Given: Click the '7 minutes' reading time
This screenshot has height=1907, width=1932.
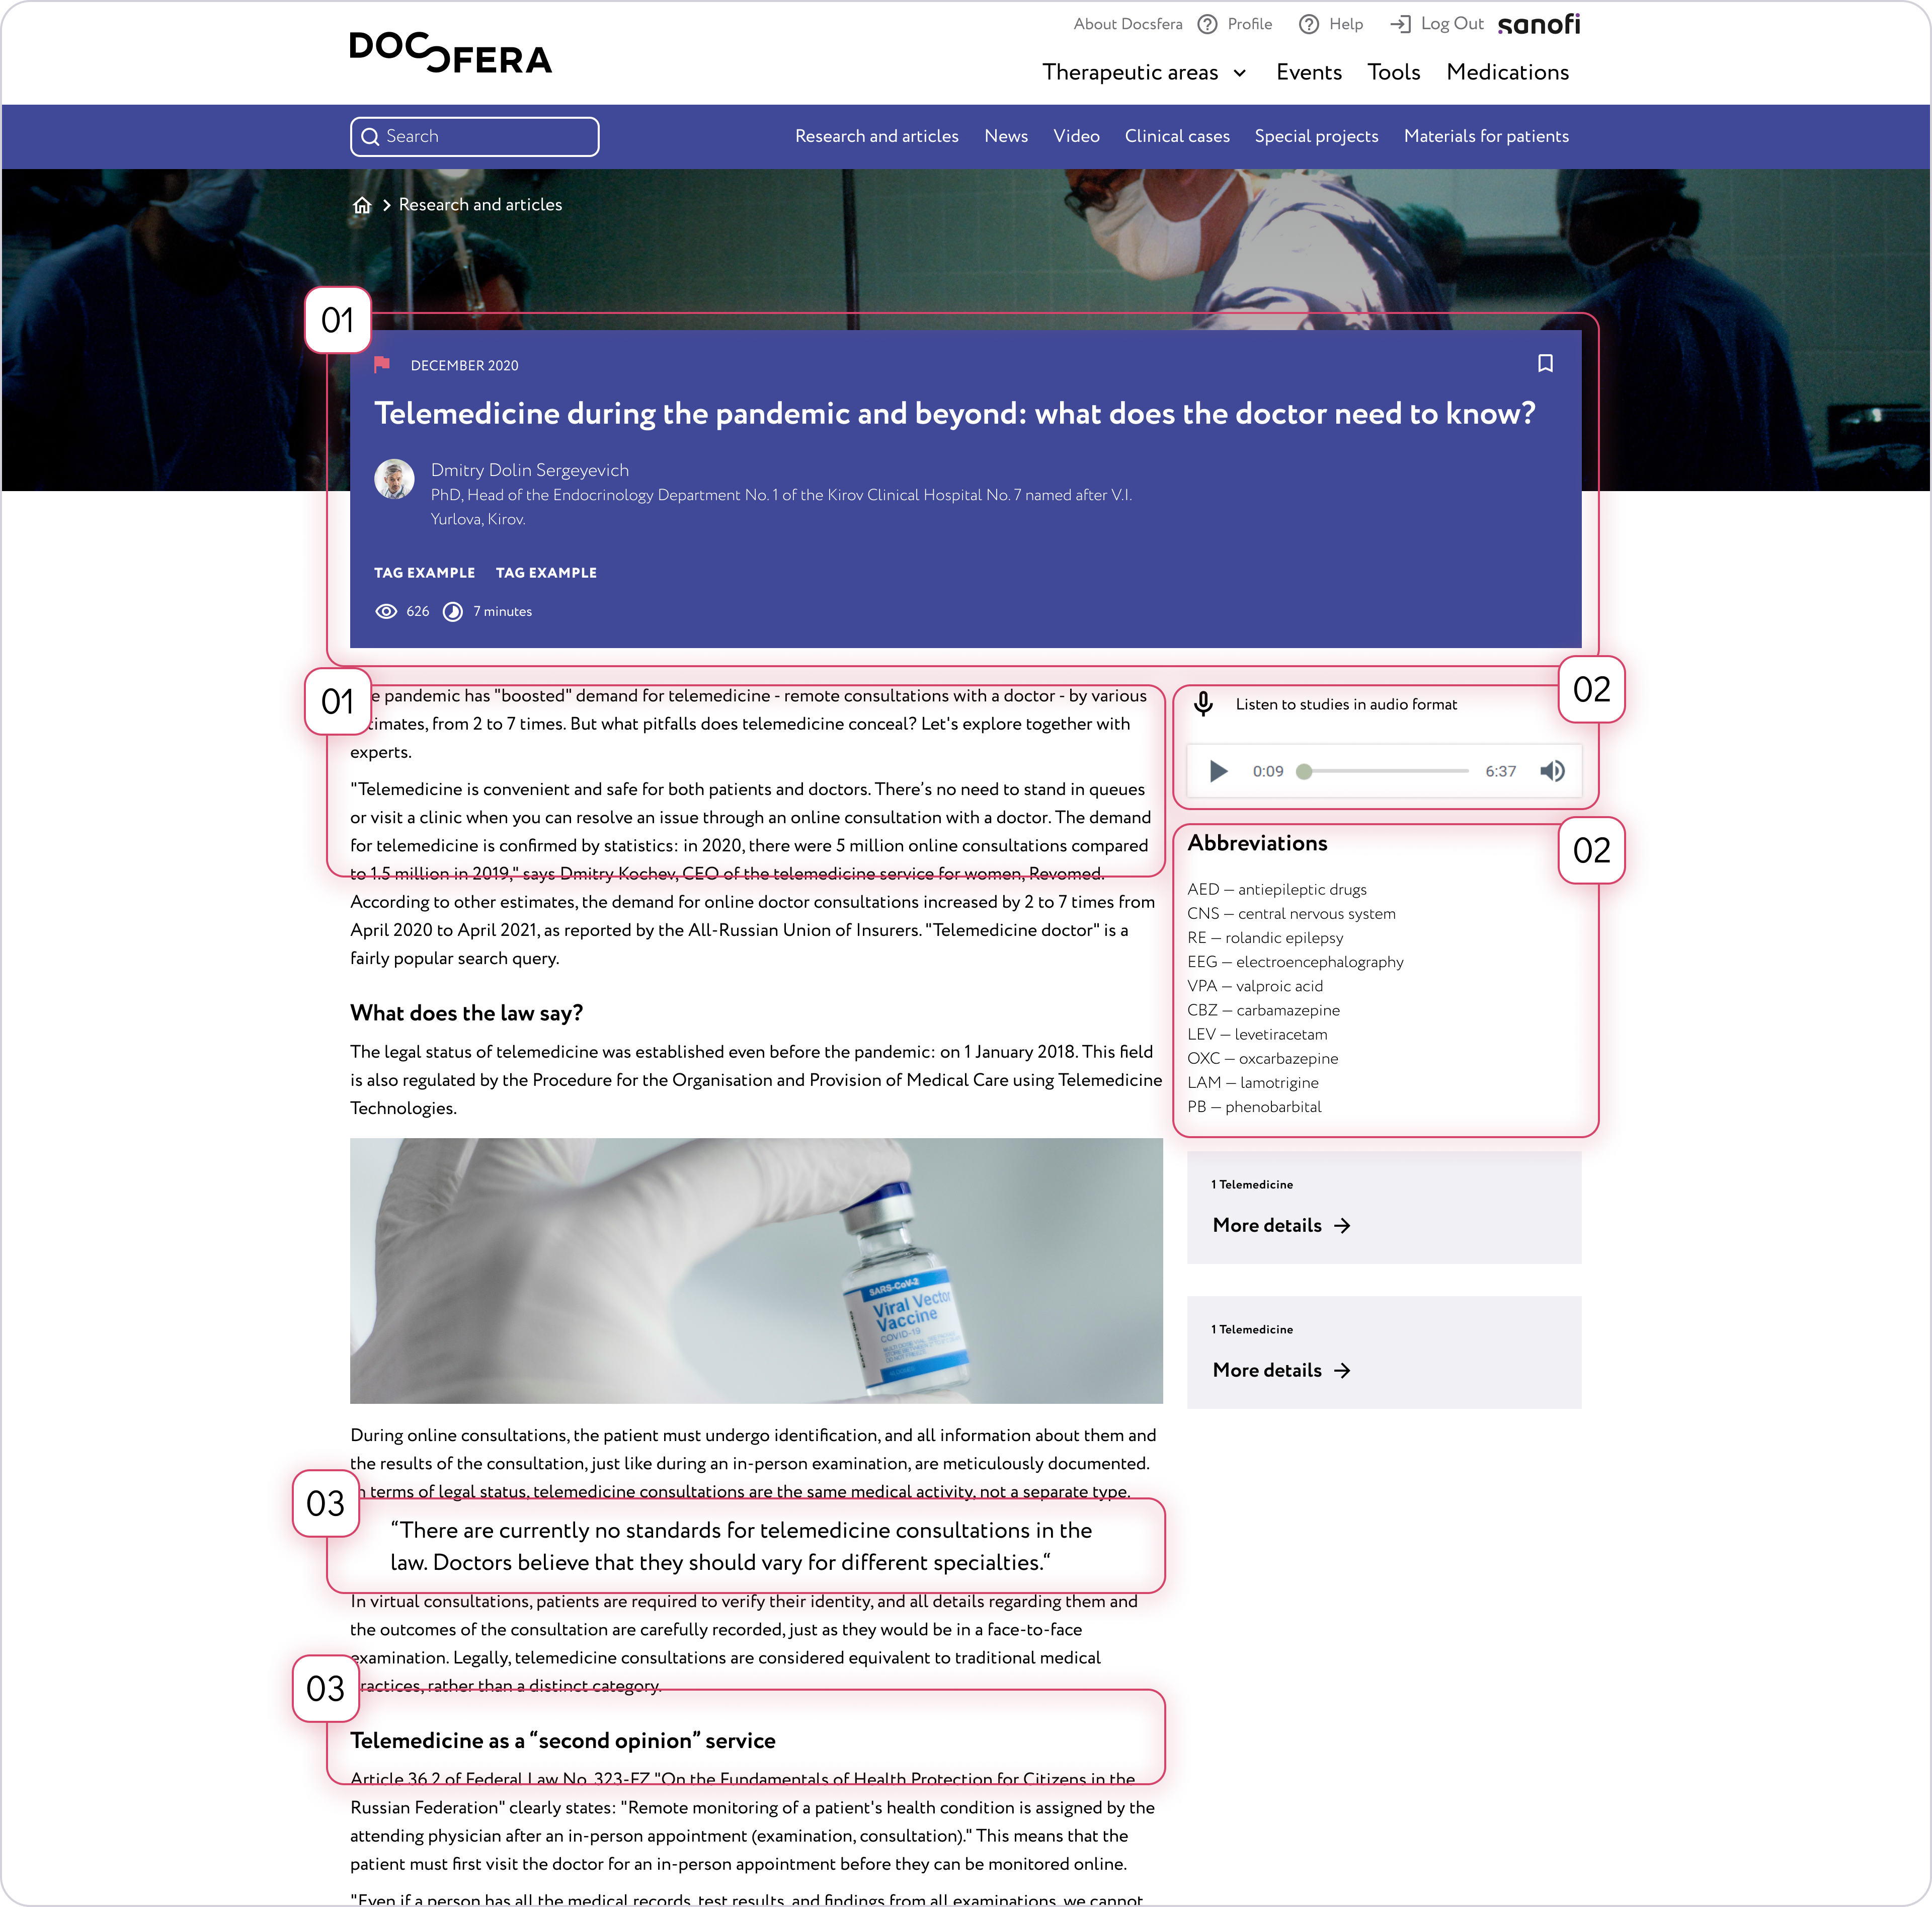Looking at the screenshot, I should coord(502,611).
